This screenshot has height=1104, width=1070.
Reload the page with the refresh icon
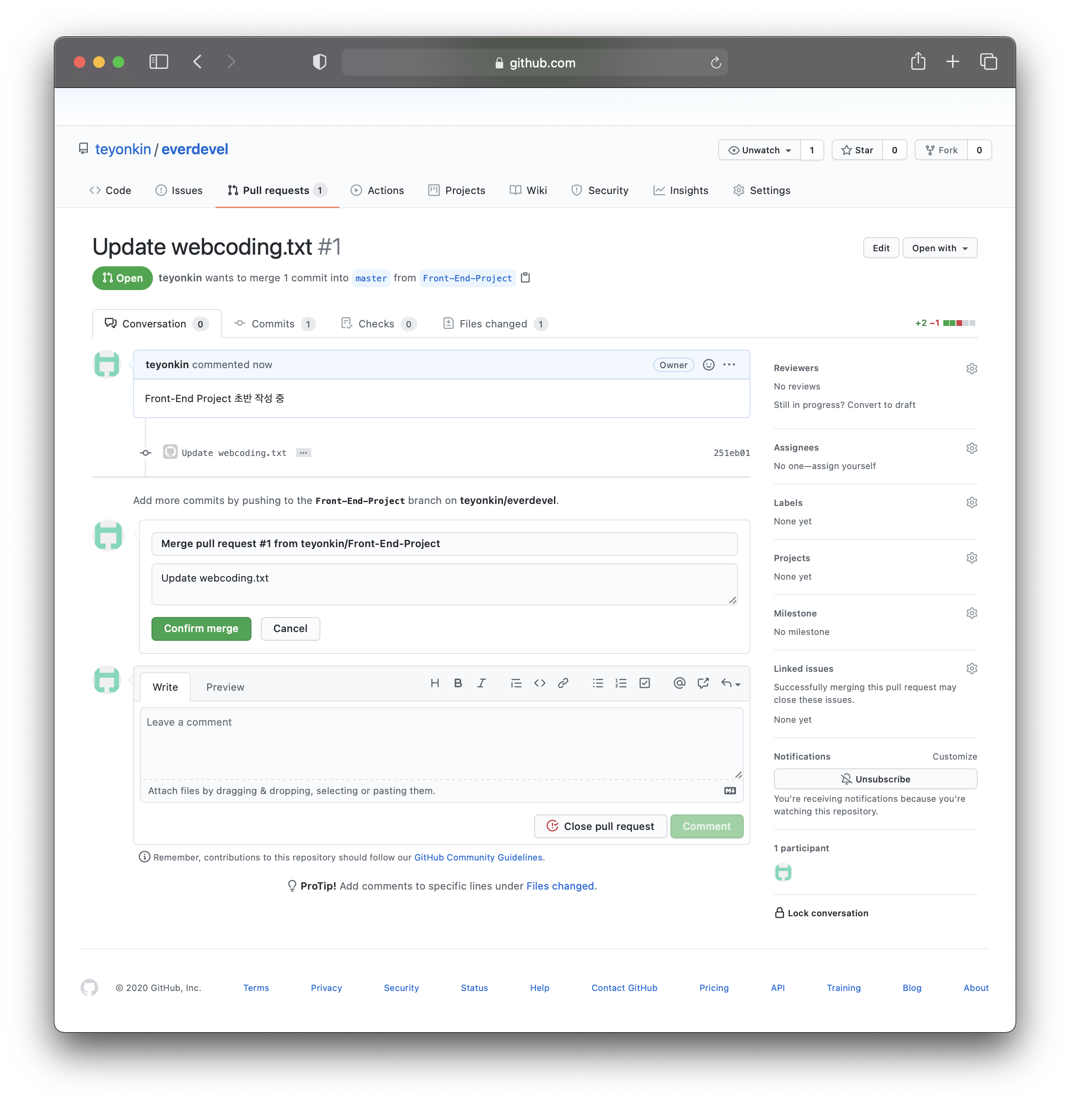pos(716,63)
